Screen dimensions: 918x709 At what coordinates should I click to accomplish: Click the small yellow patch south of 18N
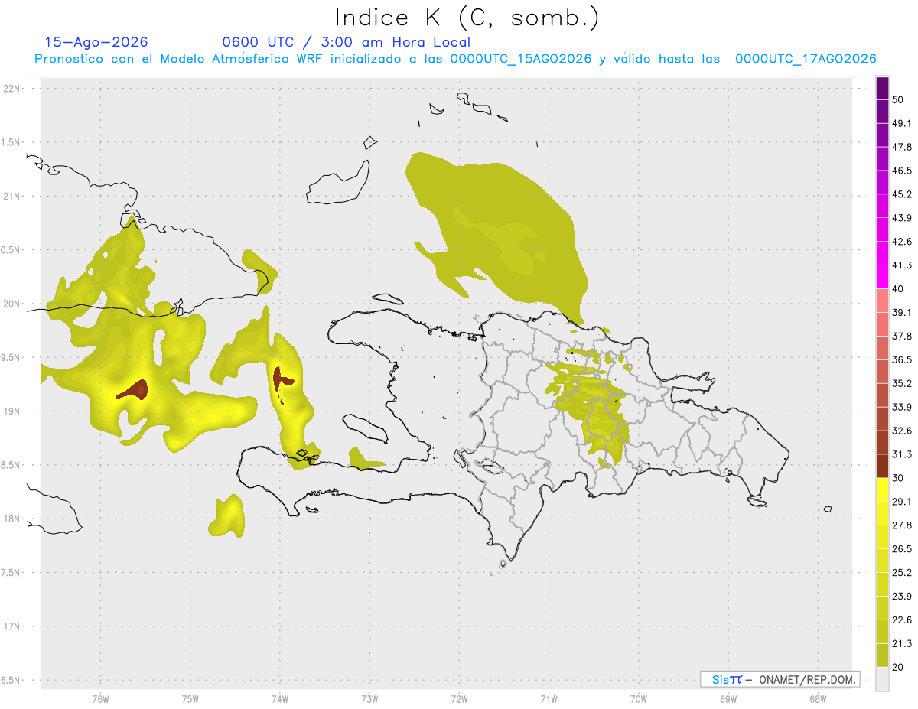coord(227,516)
